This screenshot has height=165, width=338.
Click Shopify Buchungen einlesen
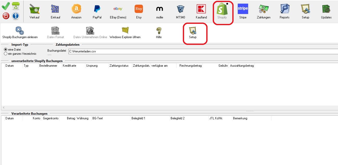[x=20, y=32]
